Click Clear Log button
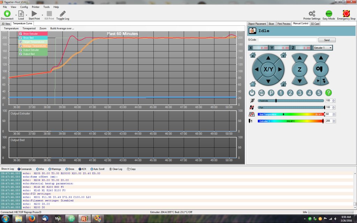Screen dimensions: 357x223 [116, 169]
